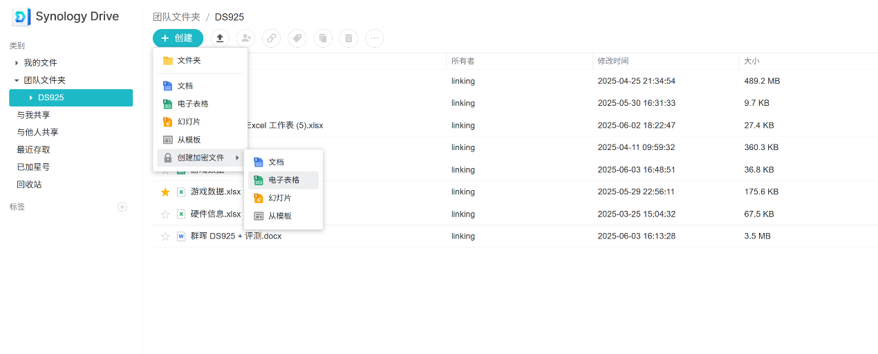Unstar the 游戏数据.xlsx file
The width and height of the screenshot is (878, 354).
[165, 192]
